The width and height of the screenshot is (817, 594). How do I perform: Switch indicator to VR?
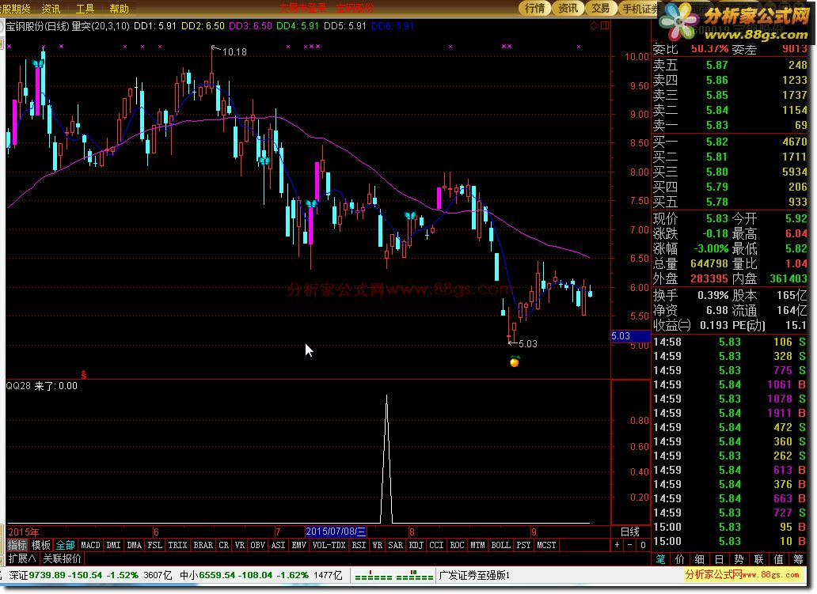tap(240, 545)
